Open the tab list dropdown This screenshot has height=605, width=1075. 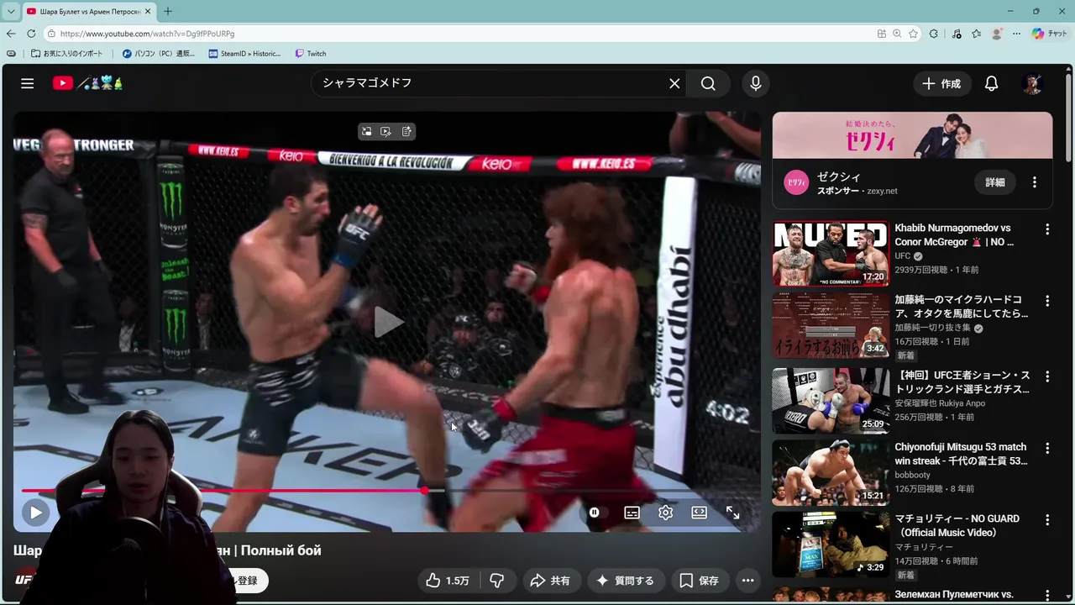point(10,11)
